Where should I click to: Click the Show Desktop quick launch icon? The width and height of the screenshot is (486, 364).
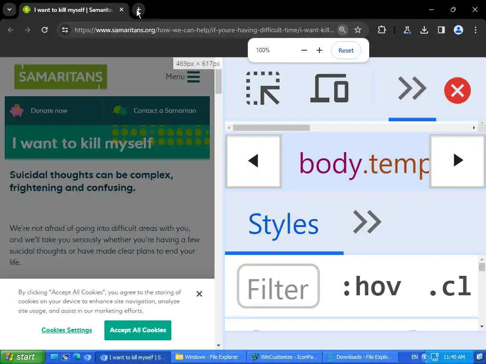click(x=54, y=357)
